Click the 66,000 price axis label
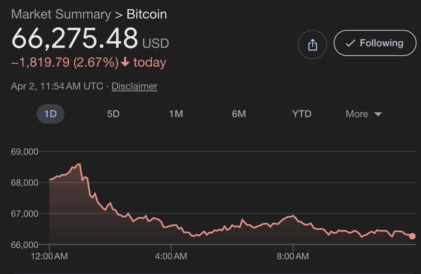Viewport: 421px width, 274px height. pos(25,244)
